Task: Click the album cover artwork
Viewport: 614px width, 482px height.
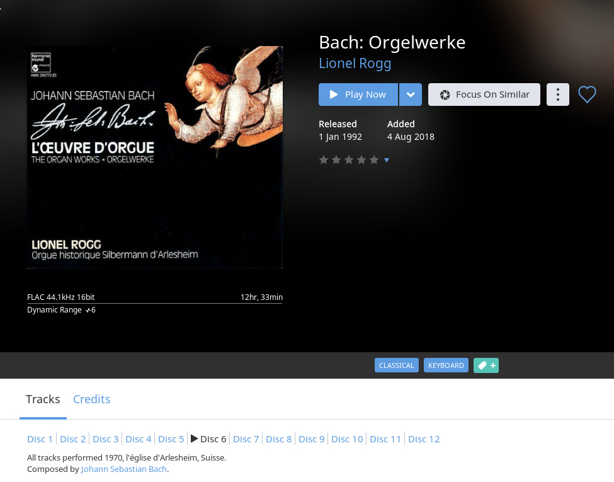Action: pos(155,157)
